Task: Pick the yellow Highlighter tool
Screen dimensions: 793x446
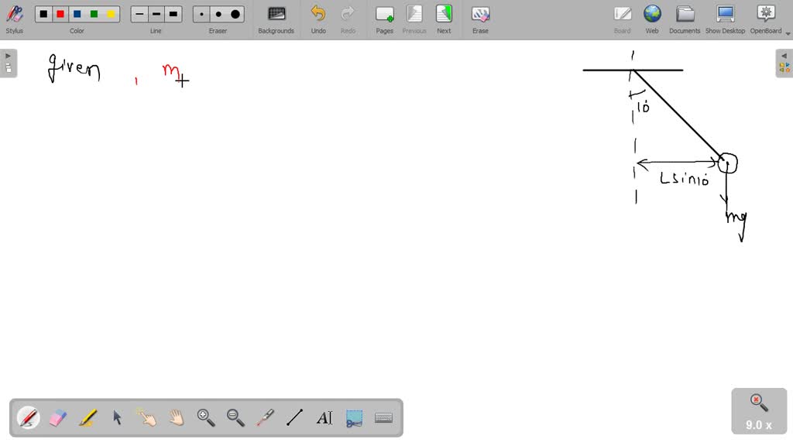Action: tap(88, 418)
